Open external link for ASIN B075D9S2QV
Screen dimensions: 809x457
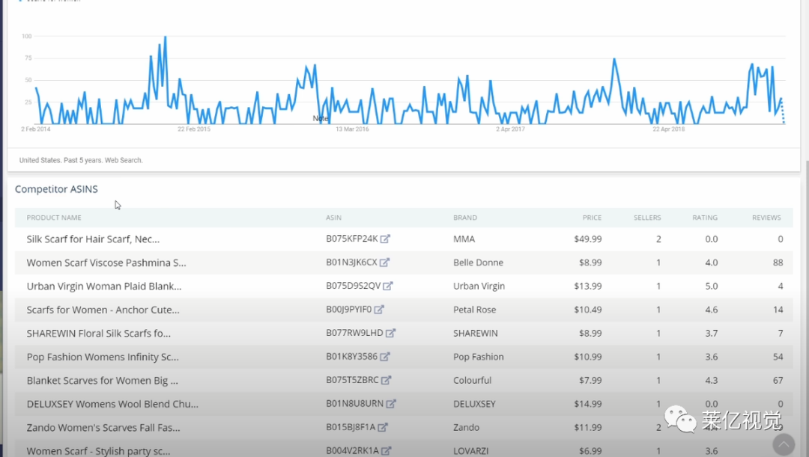pyautogui.click(x=388, y=286)
